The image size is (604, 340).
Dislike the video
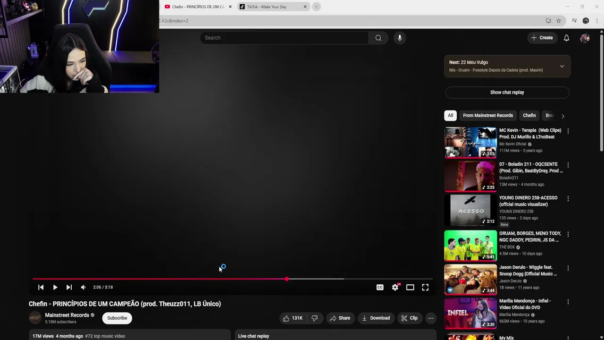[x=314, y=318]
